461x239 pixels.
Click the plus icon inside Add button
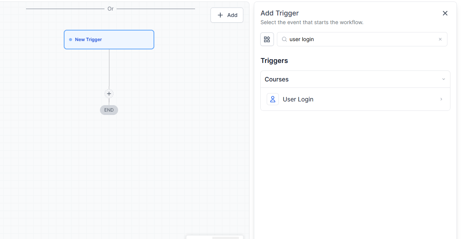point(221,15)
